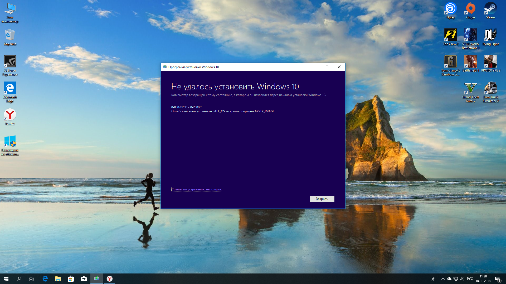The height and width of the screenshot is (284, 506).
Task: Select Grand Theft Auto V shortcut
Action: point(470,92)
